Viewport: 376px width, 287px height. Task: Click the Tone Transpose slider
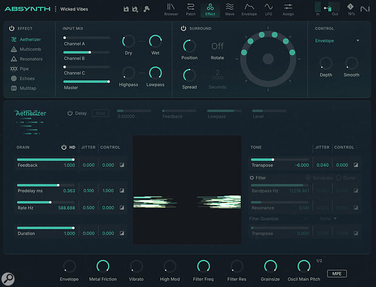point(280,160)
